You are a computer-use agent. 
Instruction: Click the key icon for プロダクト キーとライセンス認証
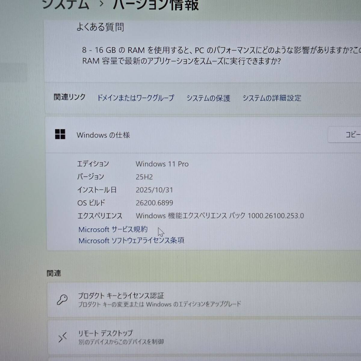(62, 300)
